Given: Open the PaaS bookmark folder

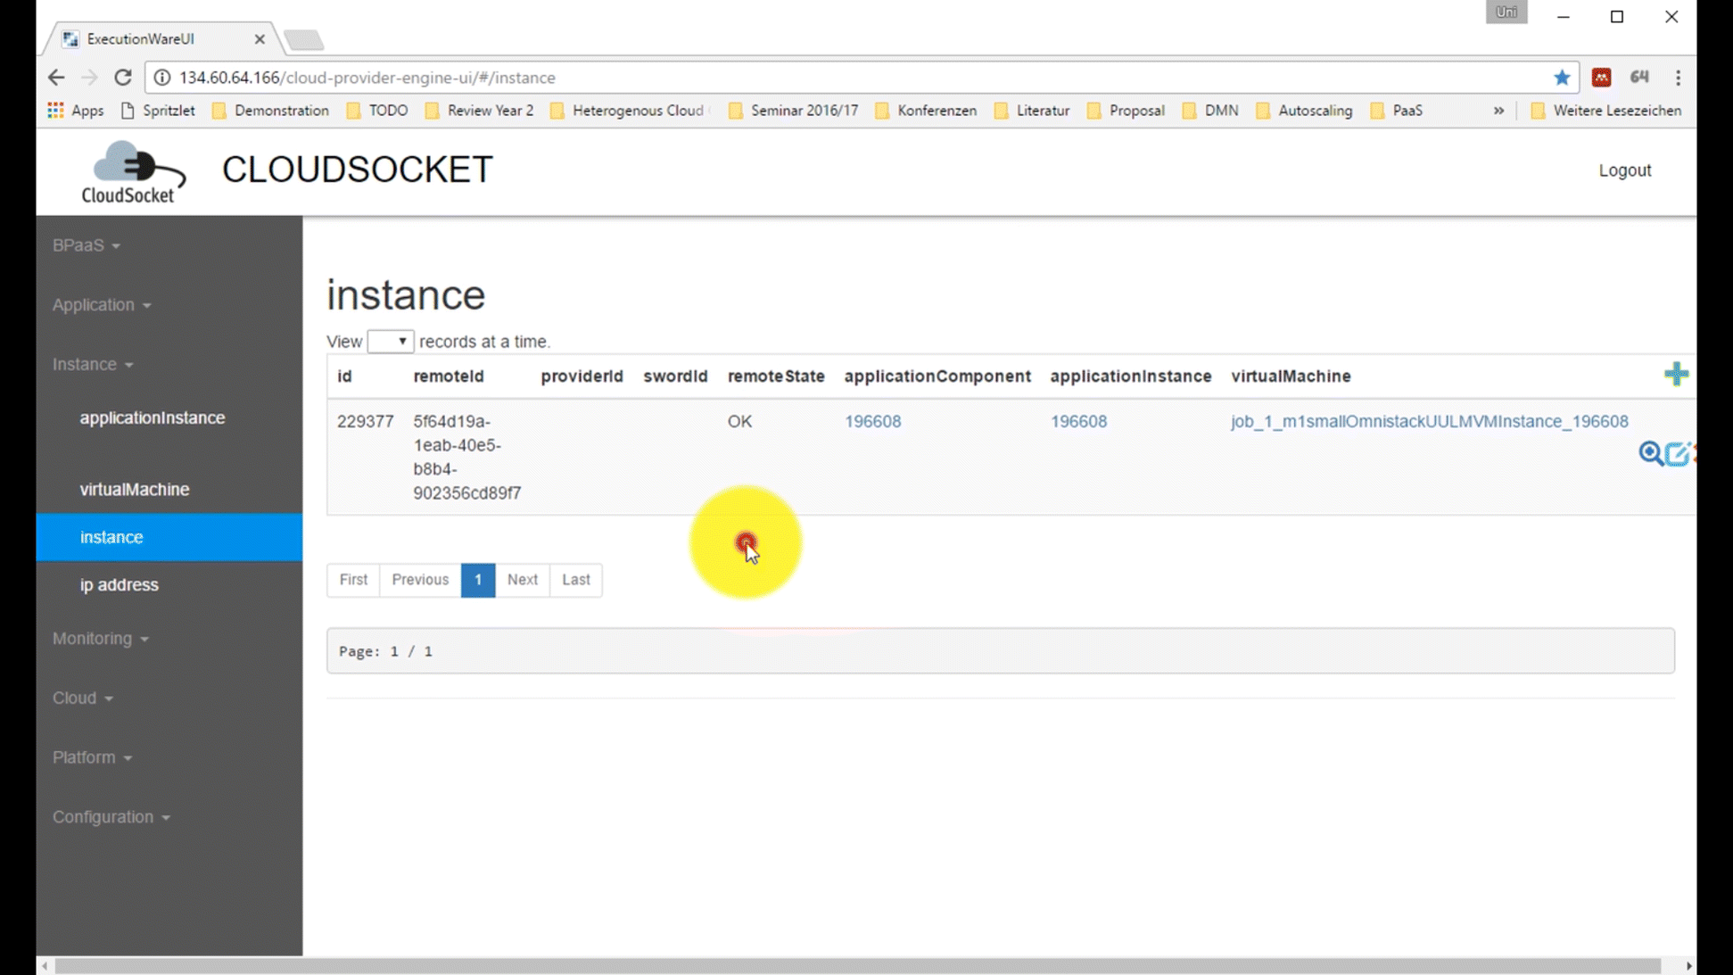Looking at the screenshot, I should pyautogui.click(x=1397, y=111).
